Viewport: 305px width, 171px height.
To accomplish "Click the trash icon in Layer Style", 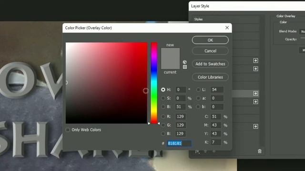I will coord(260,151).
